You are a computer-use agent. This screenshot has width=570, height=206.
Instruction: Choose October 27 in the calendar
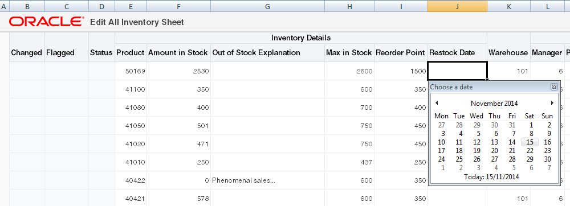(x=441, y=125)
